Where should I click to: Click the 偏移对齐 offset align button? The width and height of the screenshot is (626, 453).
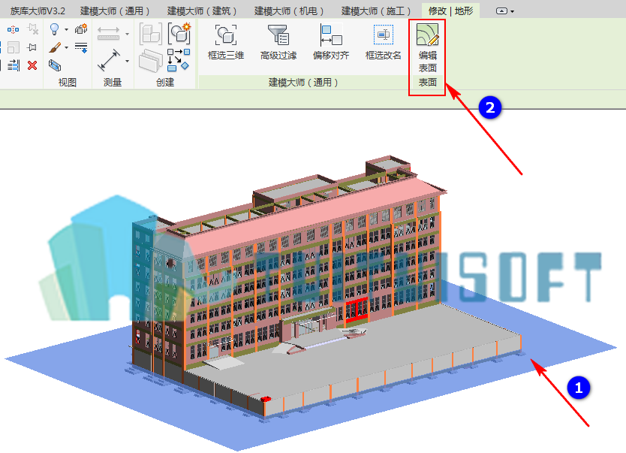click(x=331, y=42)
